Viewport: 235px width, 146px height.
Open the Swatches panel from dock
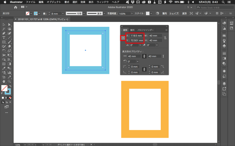pyautogui.click(x=224, y=36)
